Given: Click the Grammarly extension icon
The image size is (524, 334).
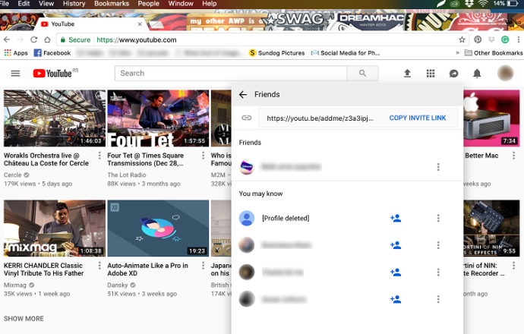Looking at the screenshot, I should [505, 39].
